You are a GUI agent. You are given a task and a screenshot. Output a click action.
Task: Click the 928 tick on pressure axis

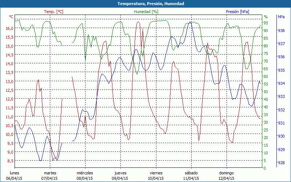tap(281, 163)
